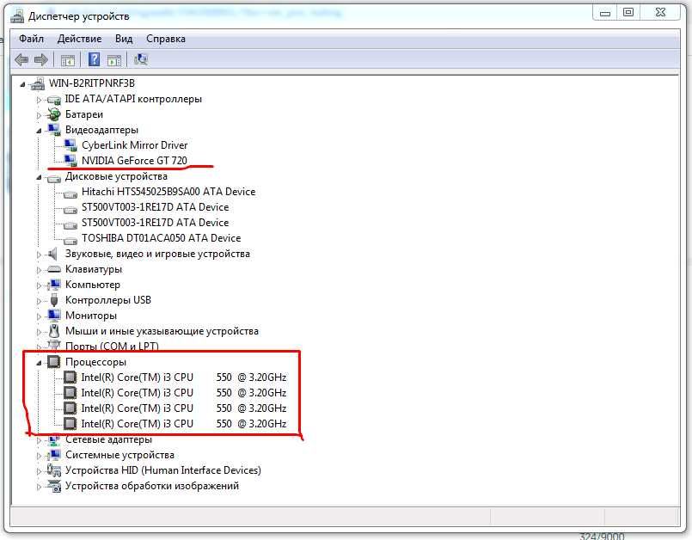Screen dimensions: 692x540
Task: Expand the Клавиатуры node arrow
Action: (39, 270)
